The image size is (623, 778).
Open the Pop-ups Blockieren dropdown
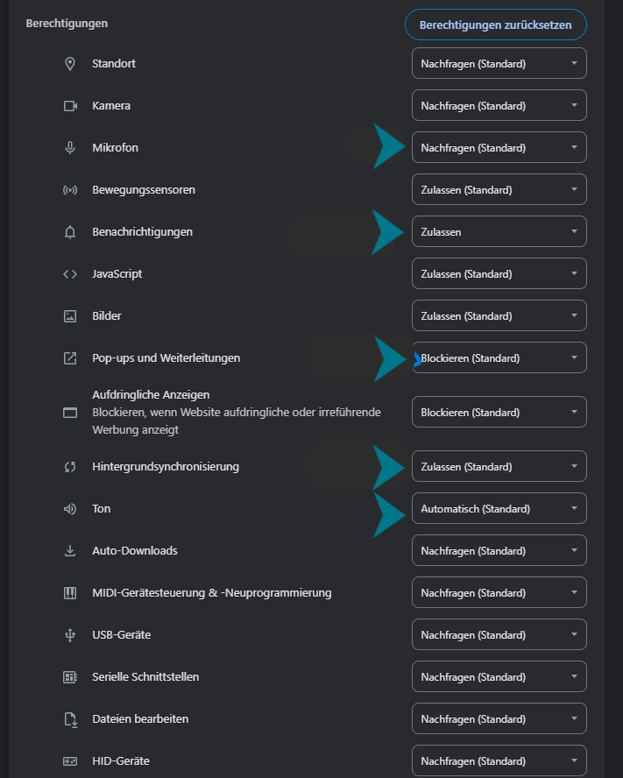[x=499, y=357]
